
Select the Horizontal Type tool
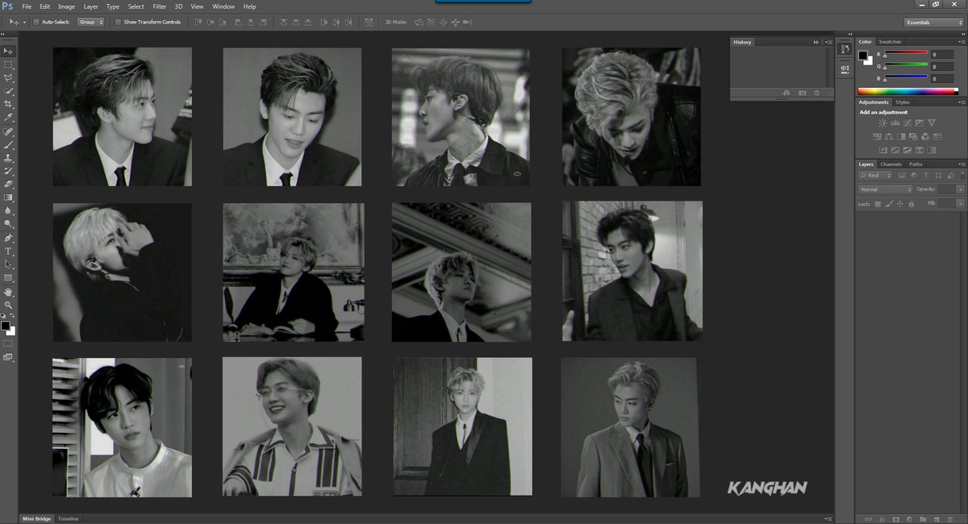coord(8,251)
